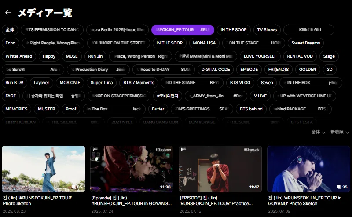
Task: Click the 2025. 07. 24 date text
Action: click(102, 211)
